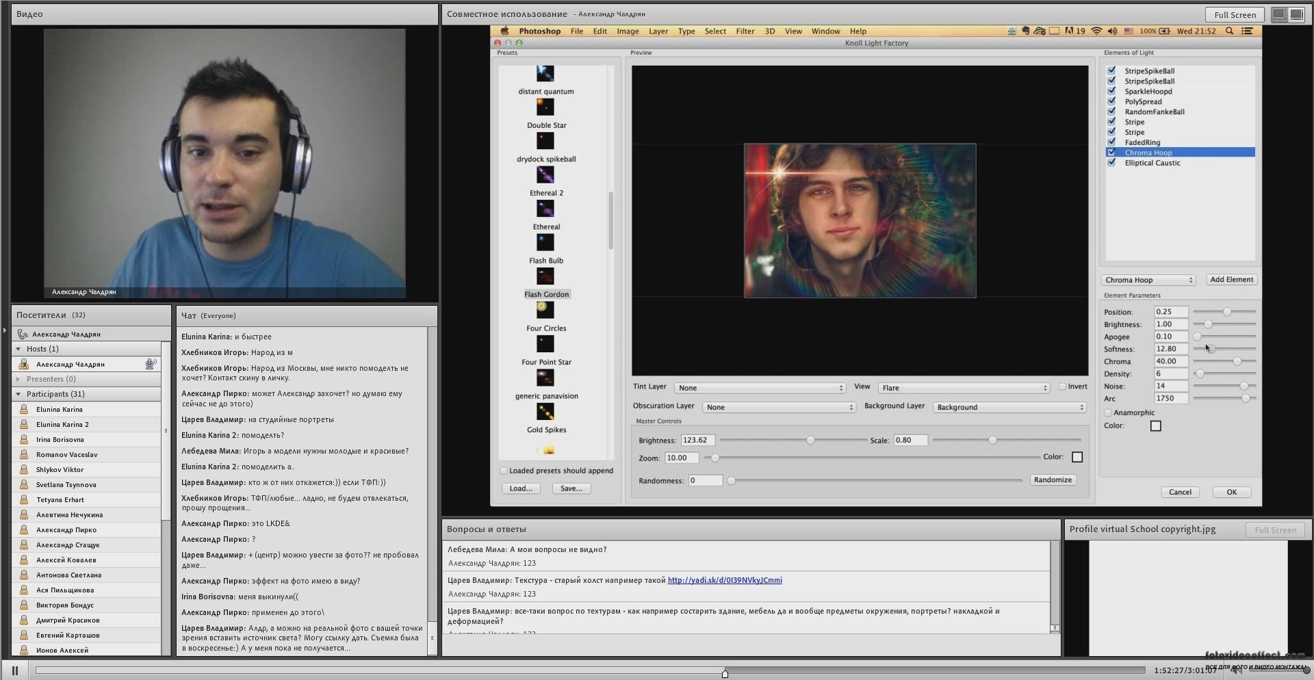1314x680 pixels.
Task: Open the Adobe status icon showing 19
Action: 1074,31
